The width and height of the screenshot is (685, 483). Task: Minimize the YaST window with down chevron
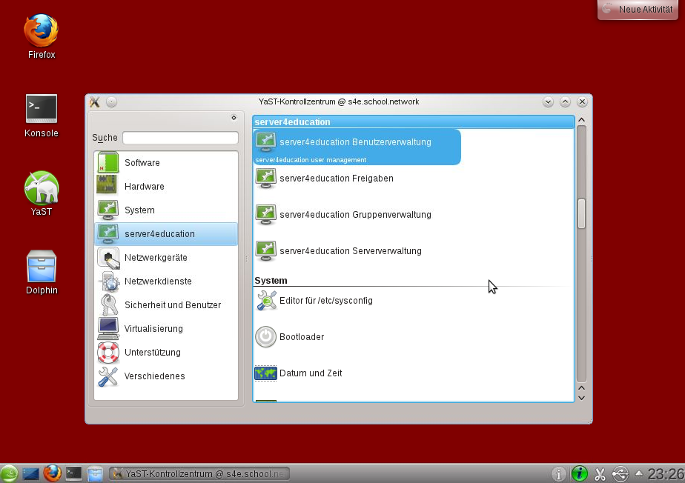[548, 101]
